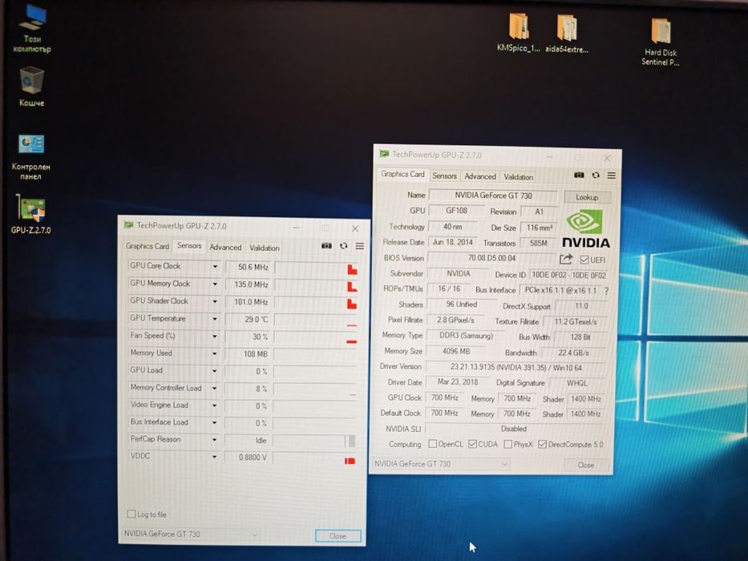The height and width of the screenshot is (561, 748).
Task: Click the Lookup button
Action: click(x=587, y=197)
